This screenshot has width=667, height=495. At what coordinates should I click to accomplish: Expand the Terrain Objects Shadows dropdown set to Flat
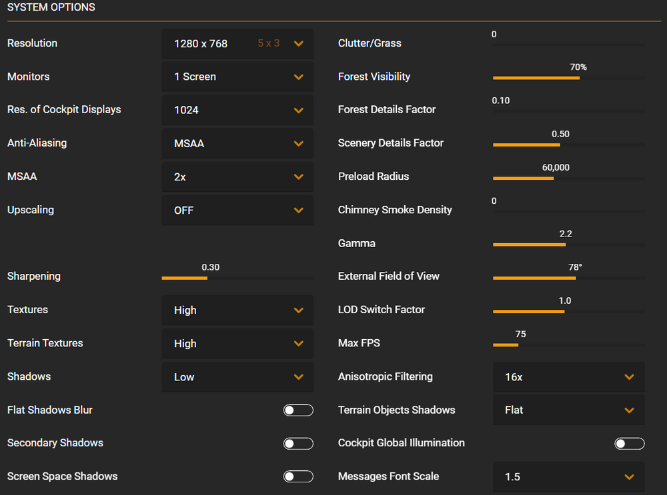tap(568, 410)
